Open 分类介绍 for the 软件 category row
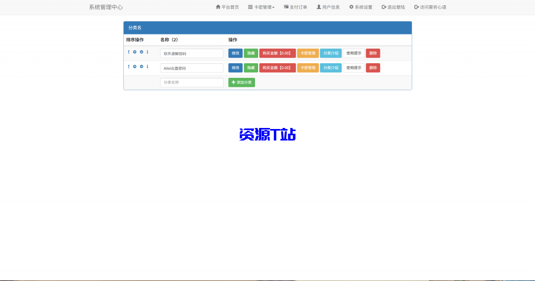This screenshot has height=281, width=535. [x=331, y=53]
